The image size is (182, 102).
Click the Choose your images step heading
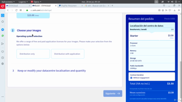click(x=29, y=30)
